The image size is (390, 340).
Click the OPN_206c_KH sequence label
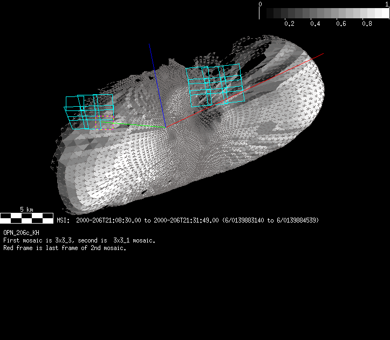[x=21, y=233]
